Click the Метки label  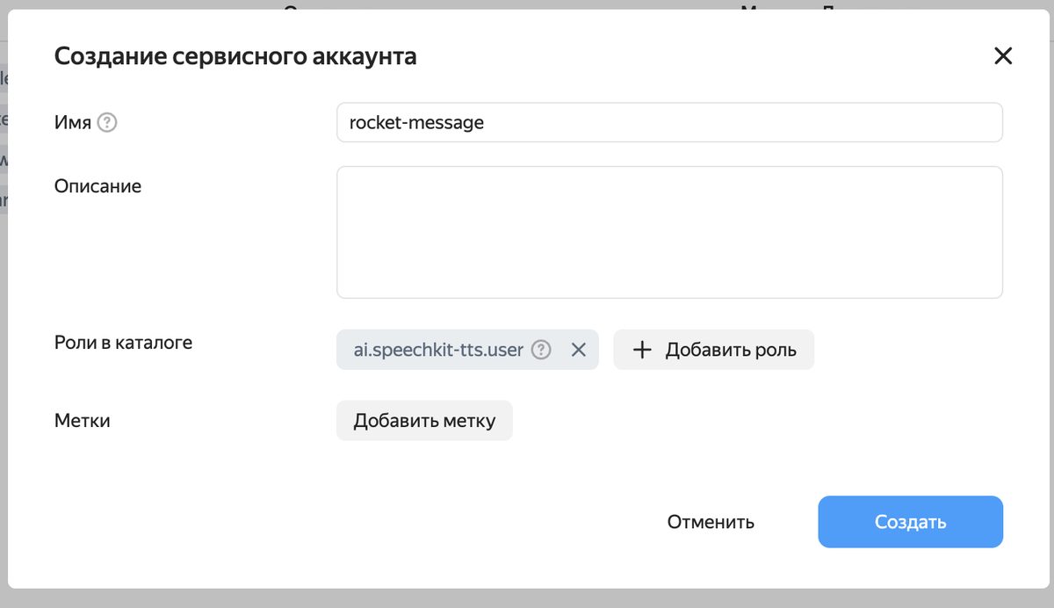[83, 421]
